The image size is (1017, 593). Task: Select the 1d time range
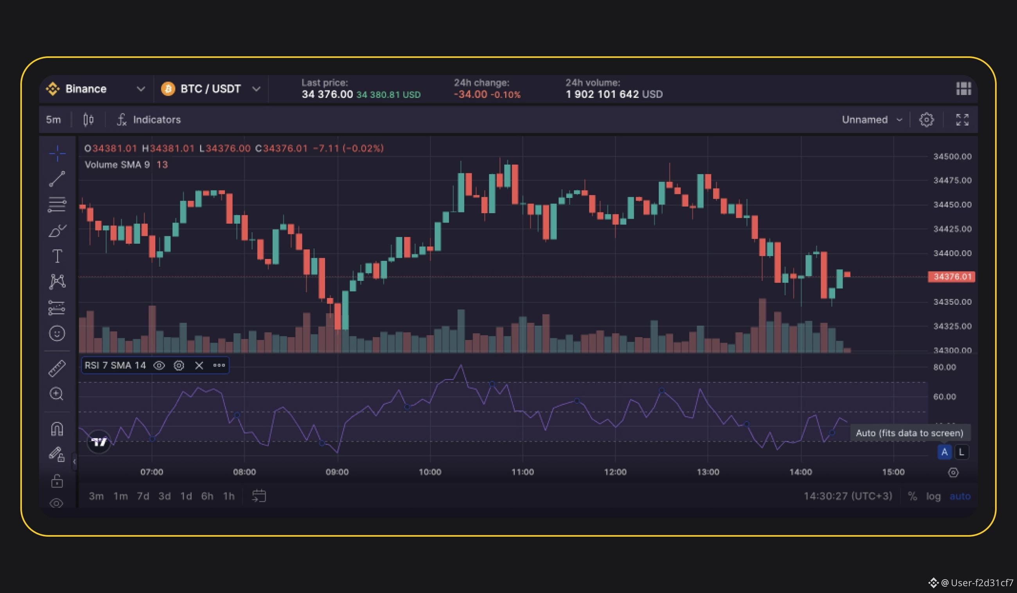[186, 496]
